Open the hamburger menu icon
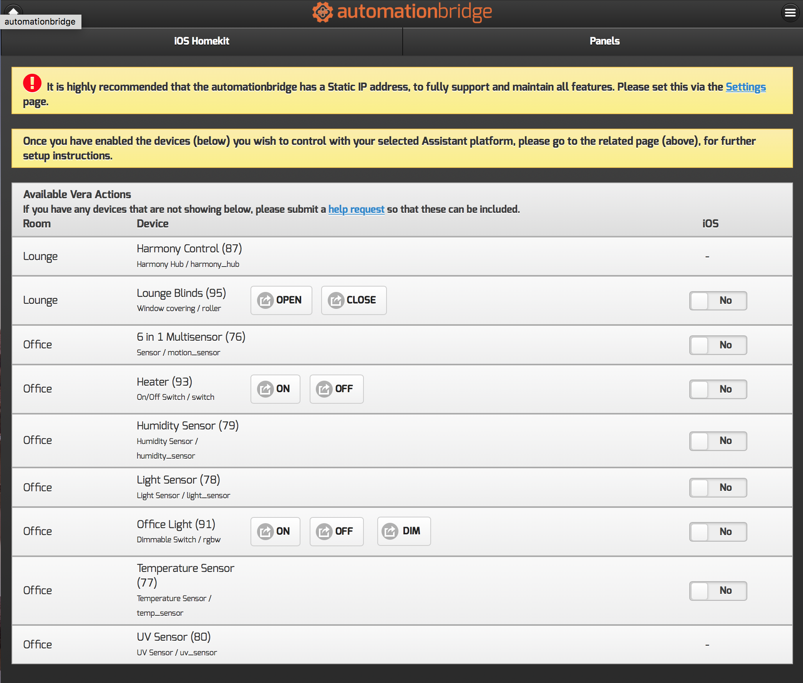This screenshot has height=683, width=803. 790,13
